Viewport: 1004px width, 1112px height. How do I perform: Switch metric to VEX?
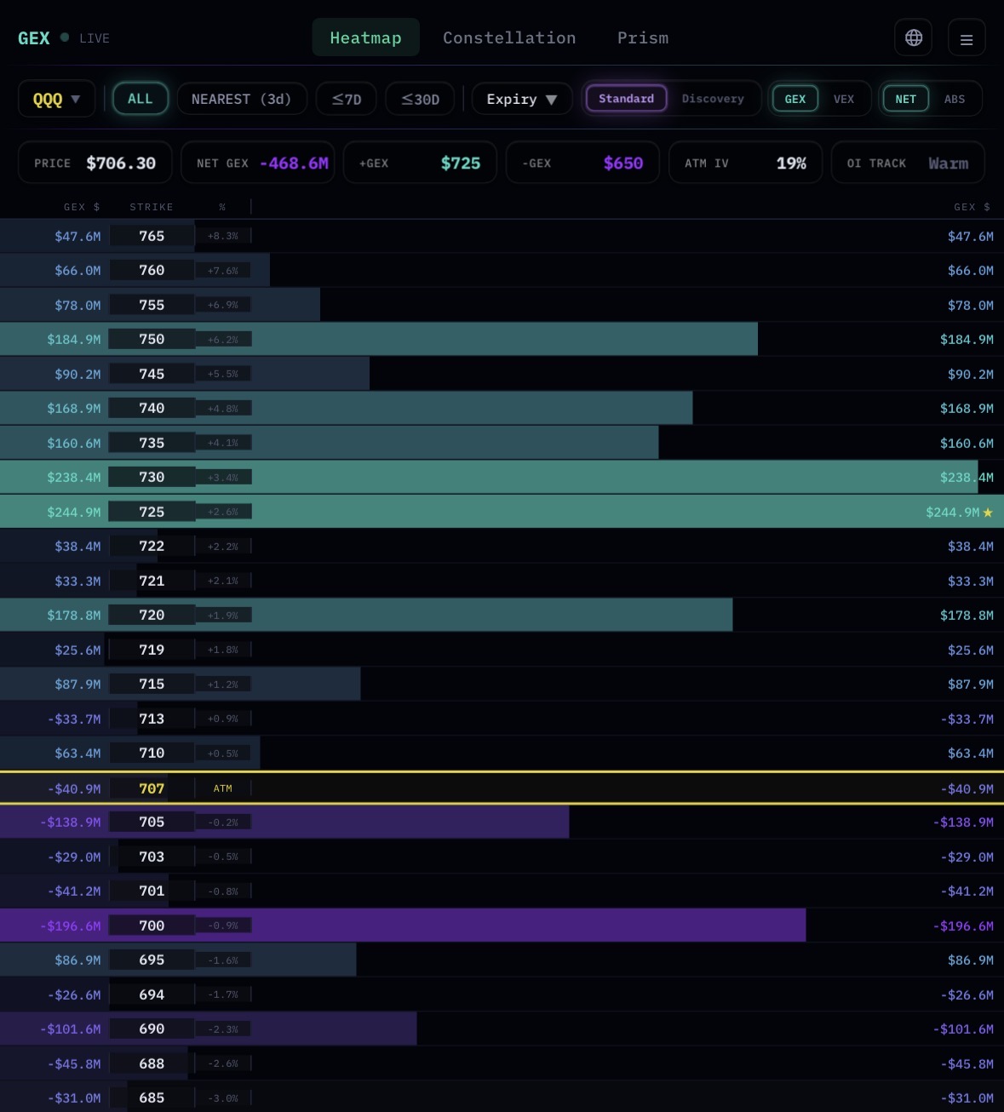point(844,99)
